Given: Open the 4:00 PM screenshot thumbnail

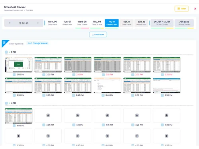Looking at the screenshot, I should click(x=19, y=116).
